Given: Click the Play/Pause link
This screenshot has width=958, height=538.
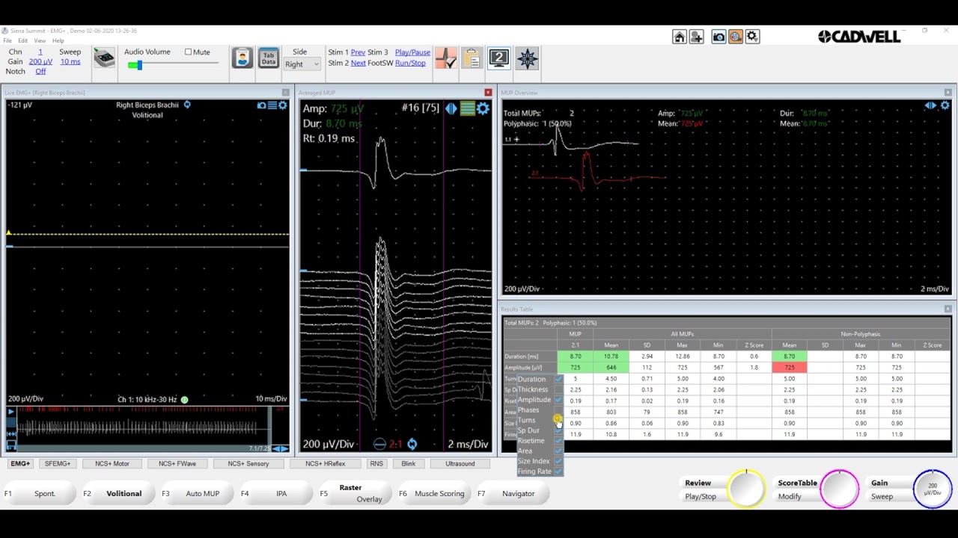Looking at the screenshot, I should pyautogui.click(x=412, y=52).
